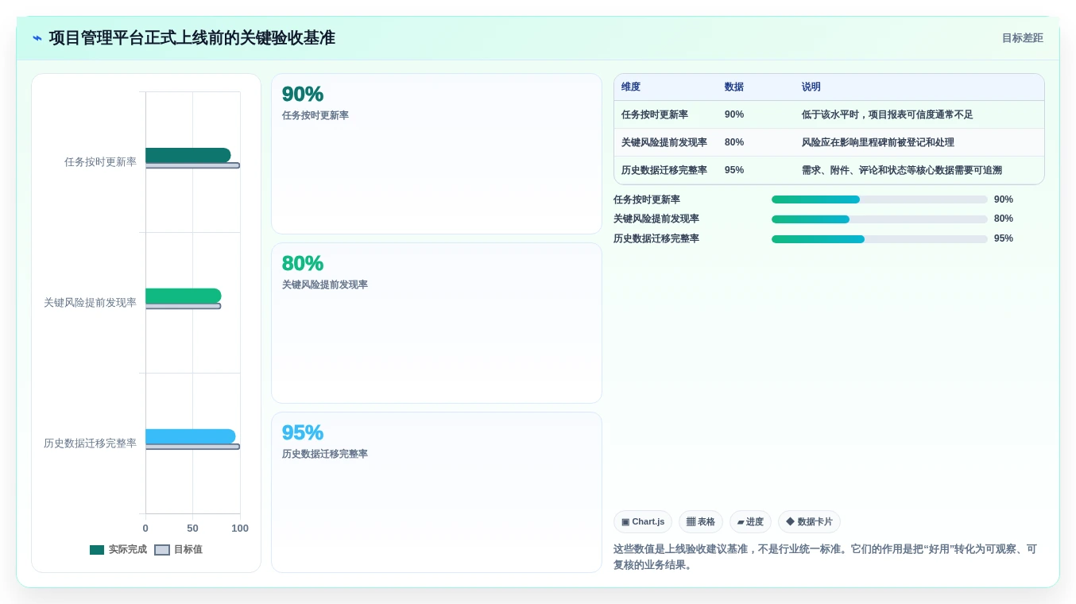Click the 历史数据迁移完整率 chart axis label
Viewport: 1076px width, 604px height.
click(x=90, y=443)
